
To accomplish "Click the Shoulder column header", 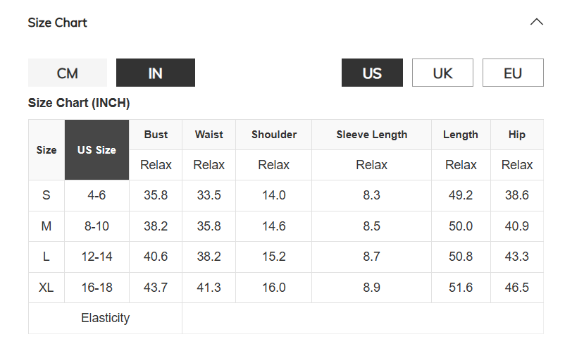I will (x=274, y=135).
